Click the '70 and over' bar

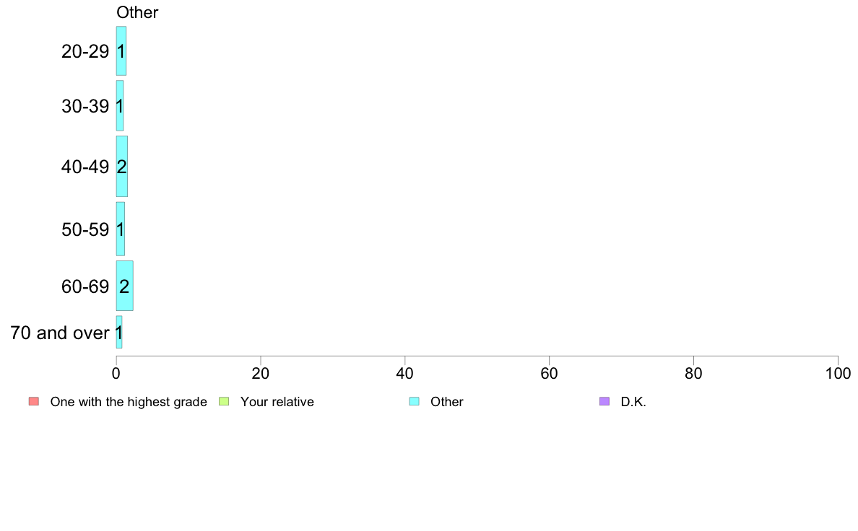coord(118,332)
